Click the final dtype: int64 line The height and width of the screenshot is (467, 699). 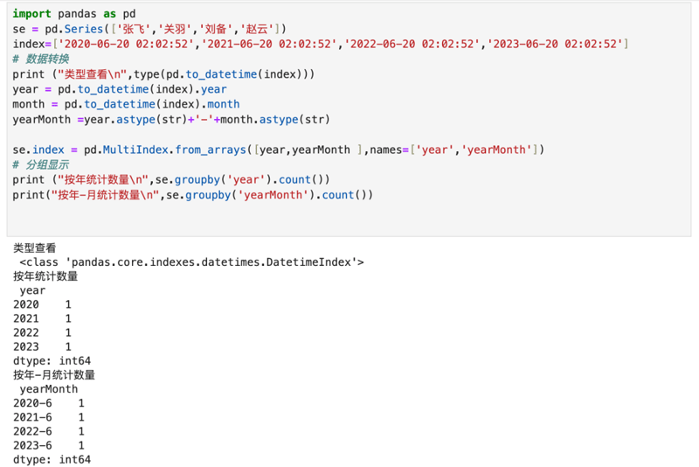pyautogui.click(x=52, y=459)
